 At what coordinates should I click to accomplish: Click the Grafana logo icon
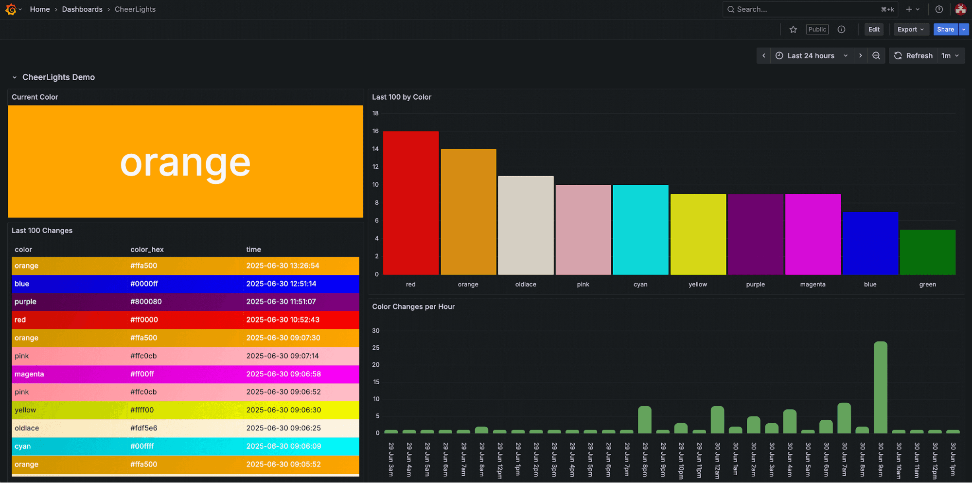[10, 9]
